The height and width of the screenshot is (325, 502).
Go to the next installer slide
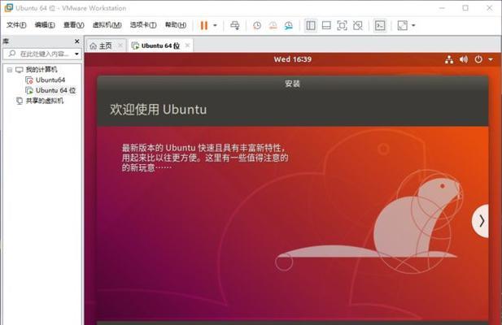pos(481,221)
